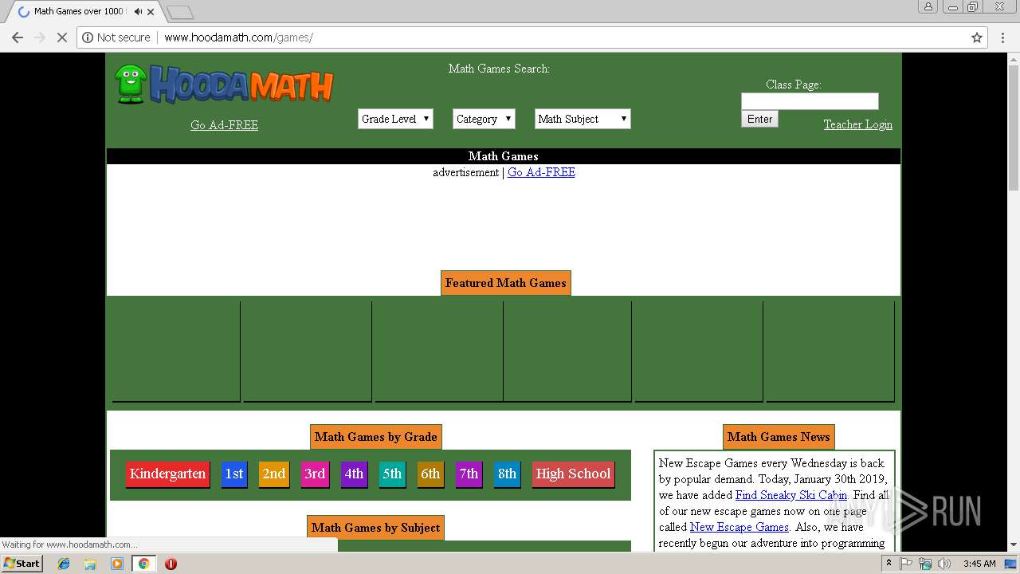The image size is (1020, 574).
Task: Open the media player taskbar icon
Action: click(x=116, y=564)
